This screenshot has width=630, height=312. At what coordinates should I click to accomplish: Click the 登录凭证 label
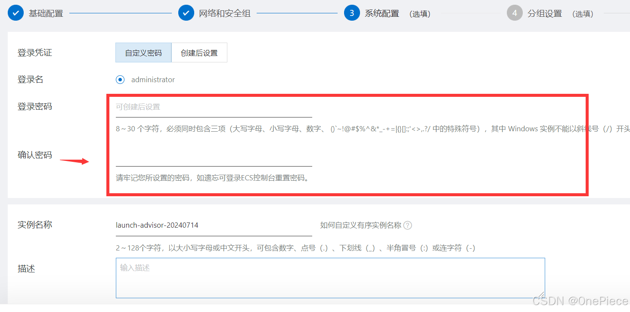[x=35, y=53]
